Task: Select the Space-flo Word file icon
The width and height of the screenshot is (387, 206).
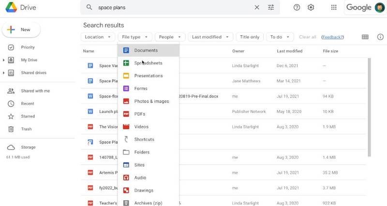Action: tap(90, 96)
